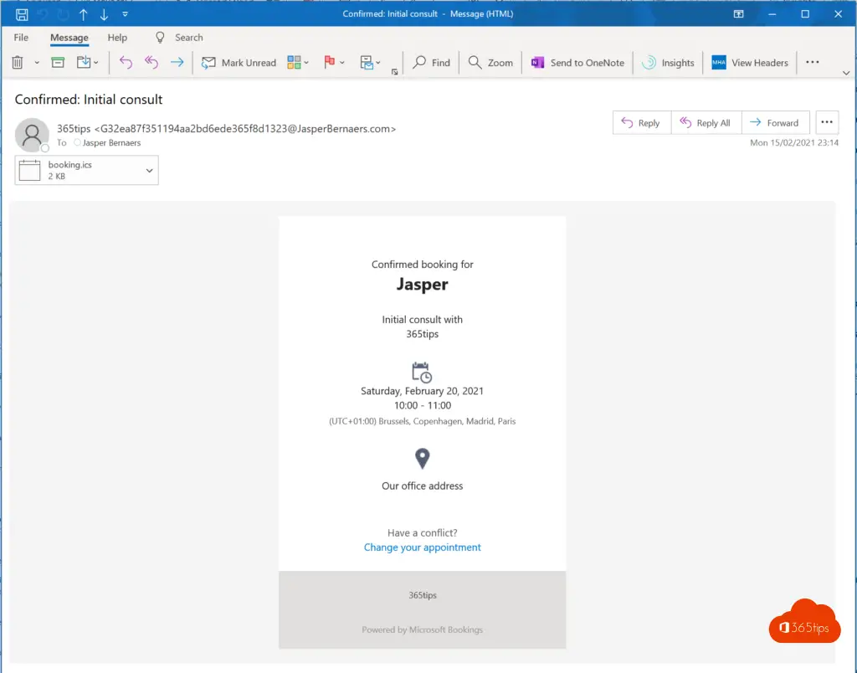
Task: Open more actions ellipsis in message header
Action: point(827,122)
